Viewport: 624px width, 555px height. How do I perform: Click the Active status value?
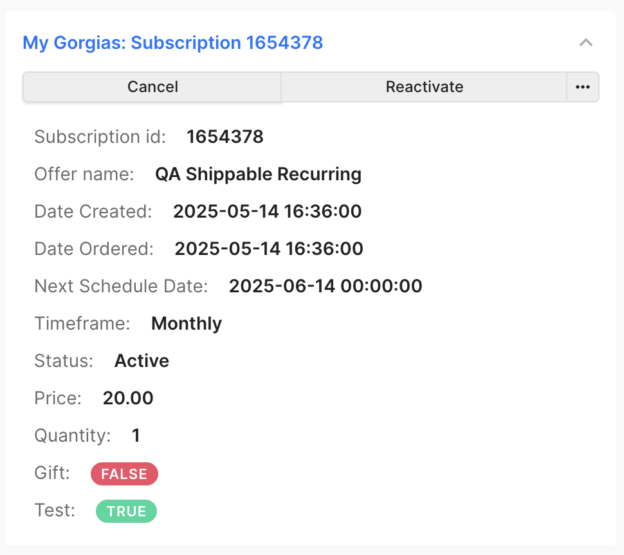point(142,361)
